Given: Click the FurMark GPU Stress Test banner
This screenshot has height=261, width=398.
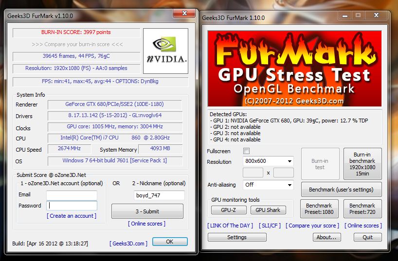Looking at the screenshot, I should (294, 69).
